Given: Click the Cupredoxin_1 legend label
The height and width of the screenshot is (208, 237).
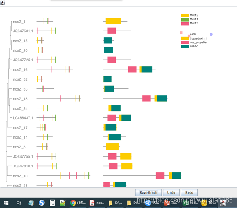Looking at the screenshot, I should (x=198, y=38).
